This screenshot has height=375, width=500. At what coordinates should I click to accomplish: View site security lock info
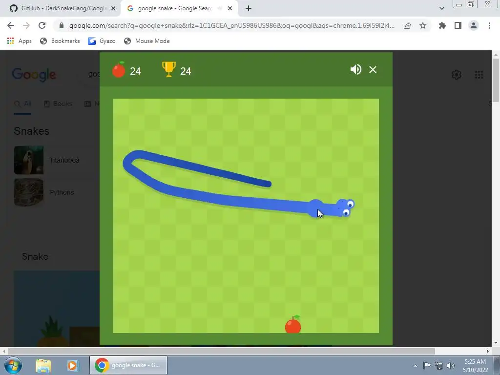pos(62,25)
